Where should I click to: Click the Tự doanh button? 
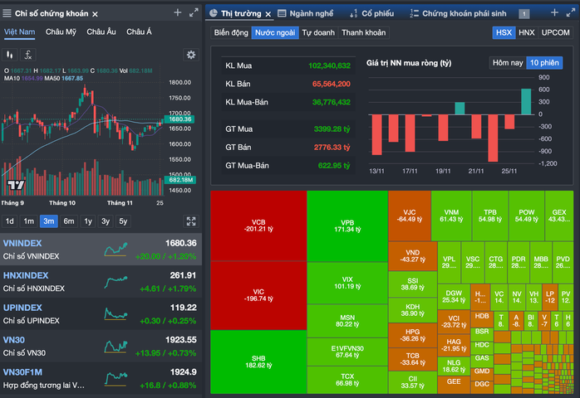point(318,32)
